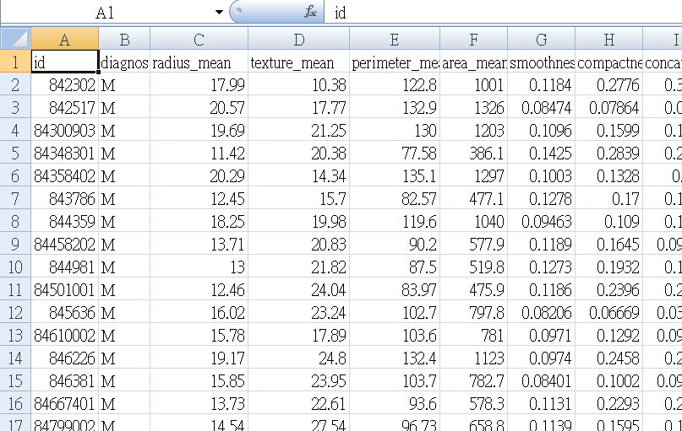682x431 pixels.
Task: Click cell with id 84667401
Action: point(65,404)
